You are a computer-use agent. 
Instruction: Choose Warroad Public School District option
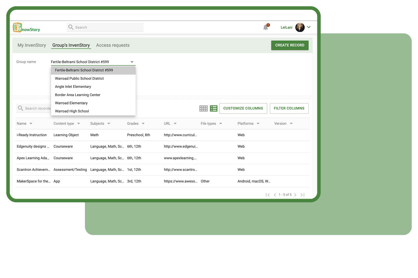pyautogui.click(x=93, y=78)
